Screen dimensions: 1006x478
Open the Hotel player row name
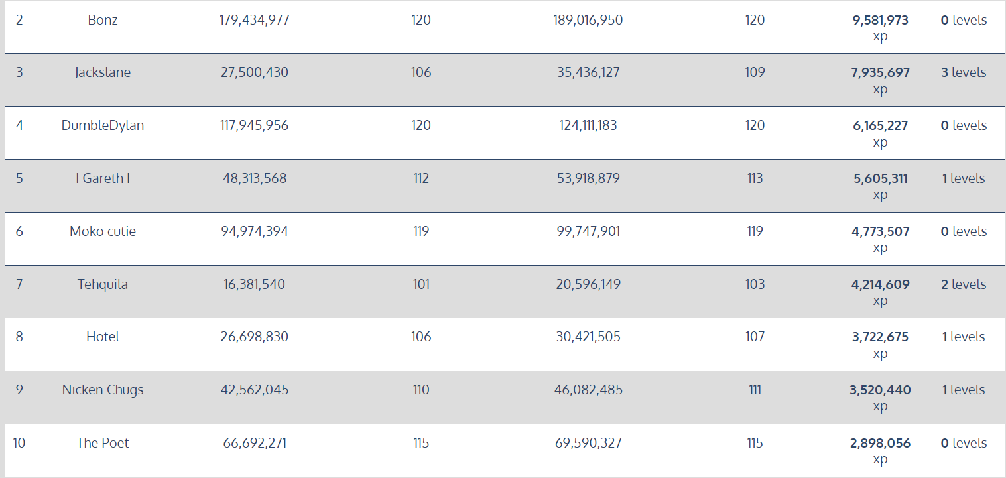coord(103,337)
